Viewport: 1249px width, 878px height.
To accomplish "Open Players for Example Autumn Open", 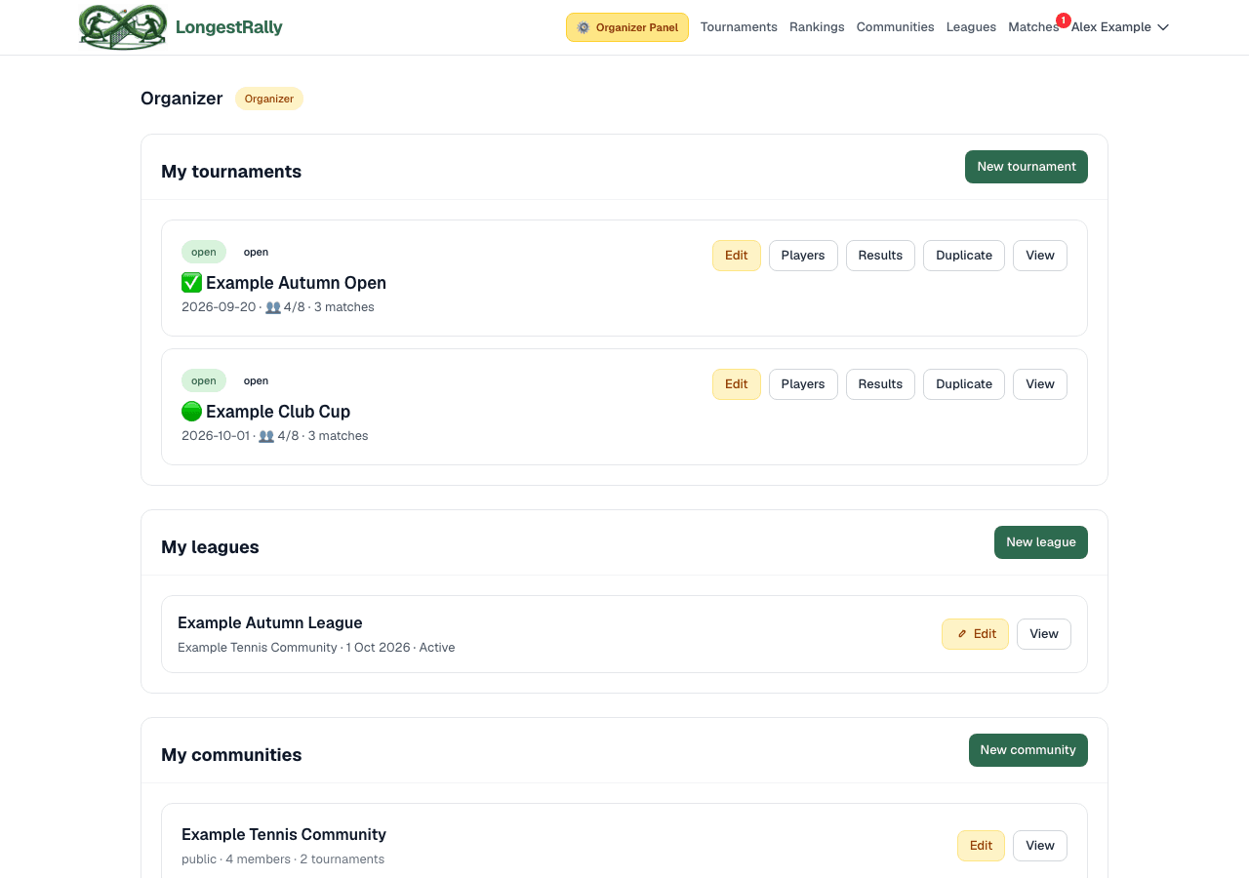I will point(803,256).
